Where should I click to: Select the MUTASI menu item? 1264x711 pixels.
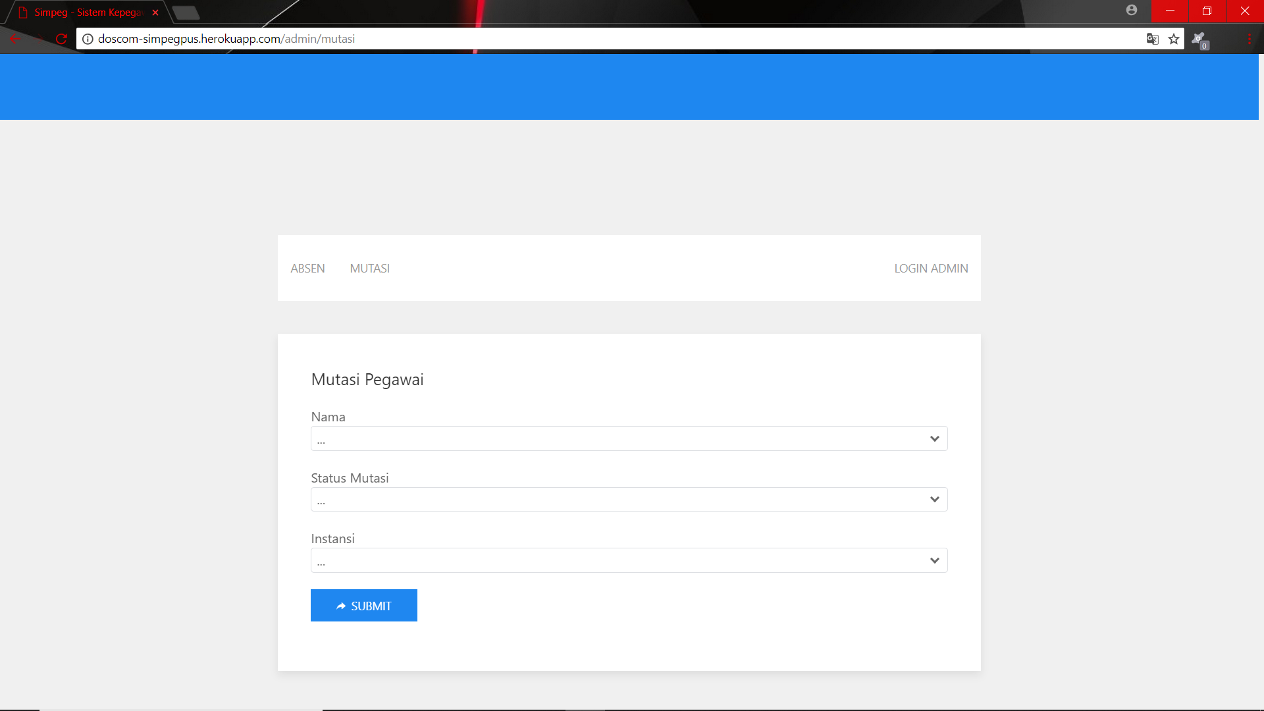(369, 269)
